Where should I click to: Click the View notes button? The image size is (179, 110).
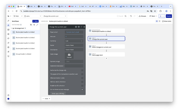[x=167, y=21]
